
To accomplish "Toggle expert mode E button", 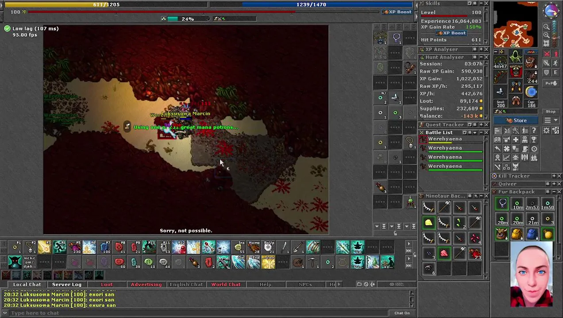I will coord(555,72).
